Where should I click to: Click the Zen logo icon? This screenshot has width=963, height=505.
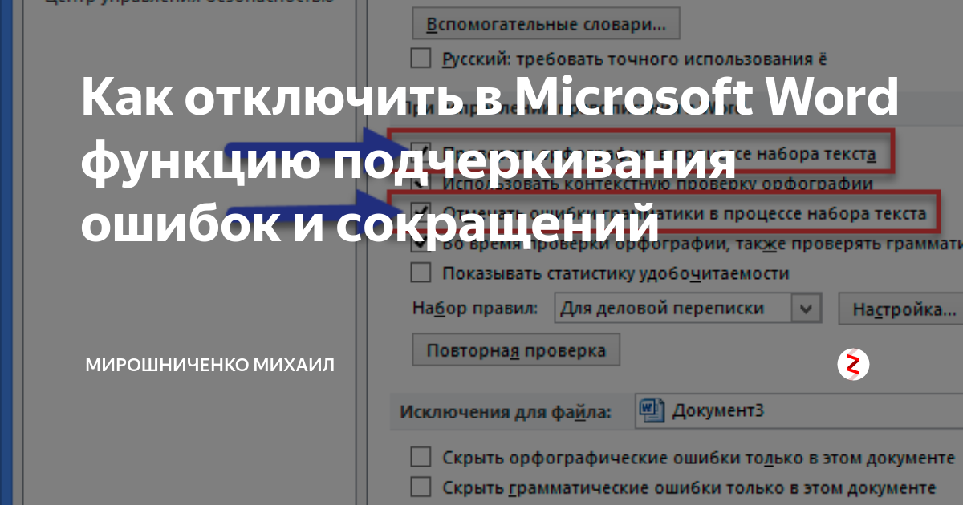[x=854, y=365]
